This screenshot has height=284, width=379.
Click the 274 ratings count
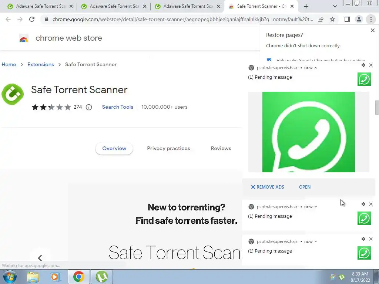[78, 107]
